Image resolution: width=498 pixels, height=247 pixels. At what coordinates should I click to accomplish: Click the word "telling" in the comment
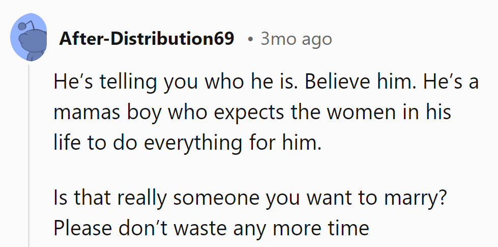coord(118,82)
